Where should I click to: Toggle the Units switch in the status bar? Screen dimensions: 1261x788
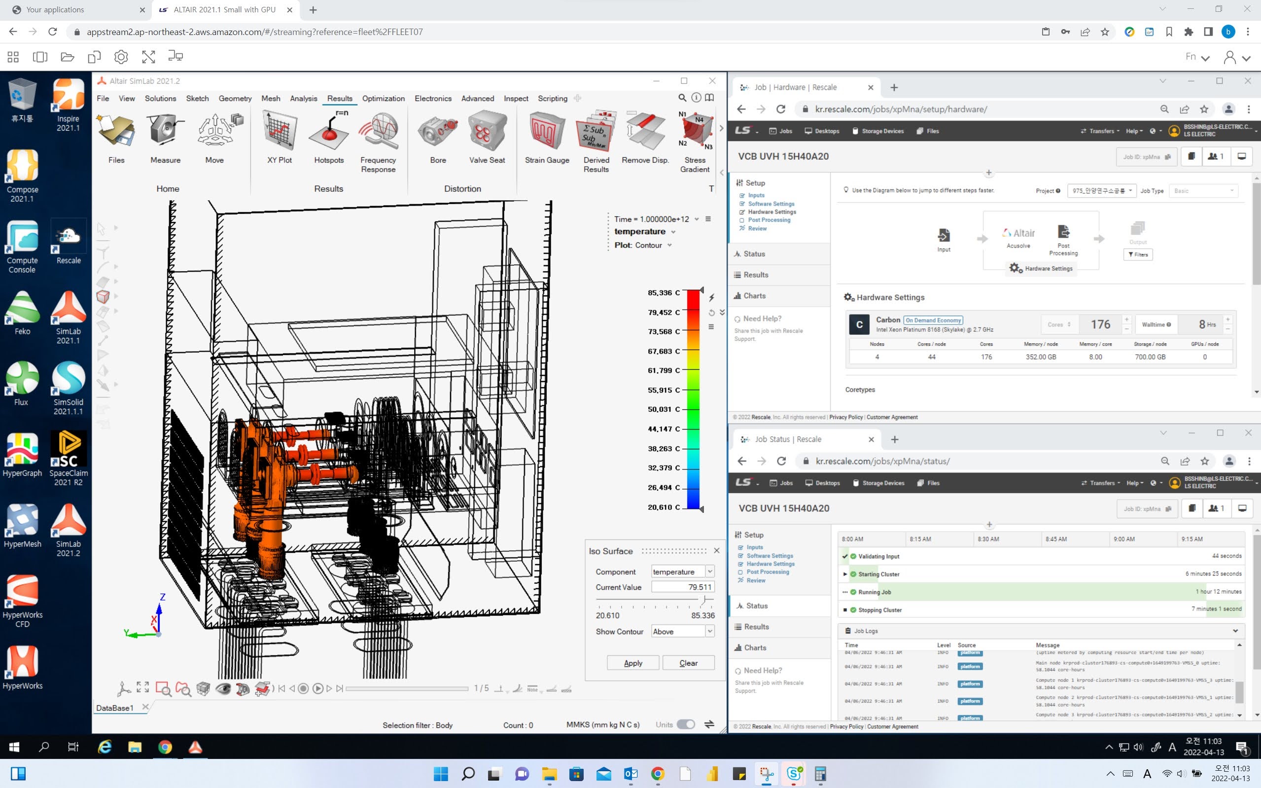(x=685, y=724)
